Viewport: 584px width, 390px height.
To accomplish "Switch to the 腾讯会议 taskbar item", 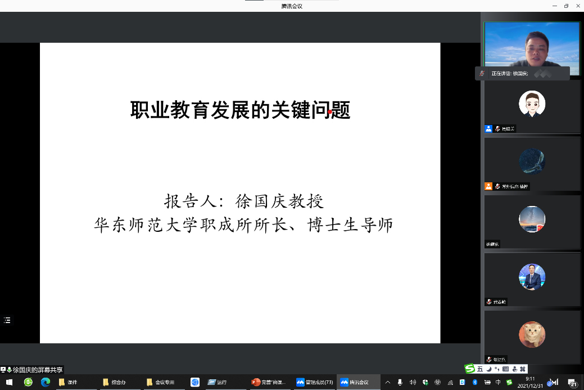I will click(x=358, y=382).
